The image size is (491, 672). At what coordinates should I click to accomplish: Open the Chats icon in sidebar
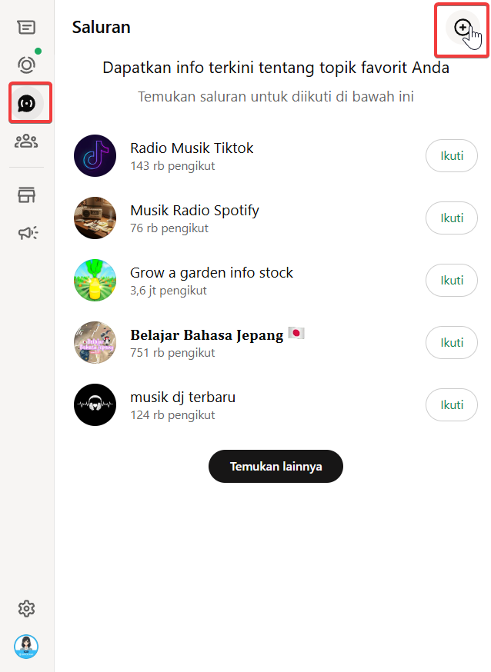coord(26,28)
